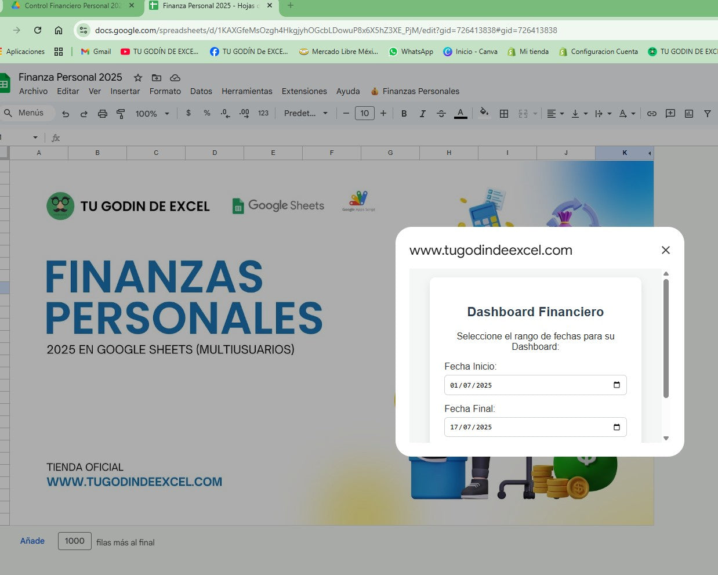Click the undo arrow in the toolbar

(x=66, y=114)
